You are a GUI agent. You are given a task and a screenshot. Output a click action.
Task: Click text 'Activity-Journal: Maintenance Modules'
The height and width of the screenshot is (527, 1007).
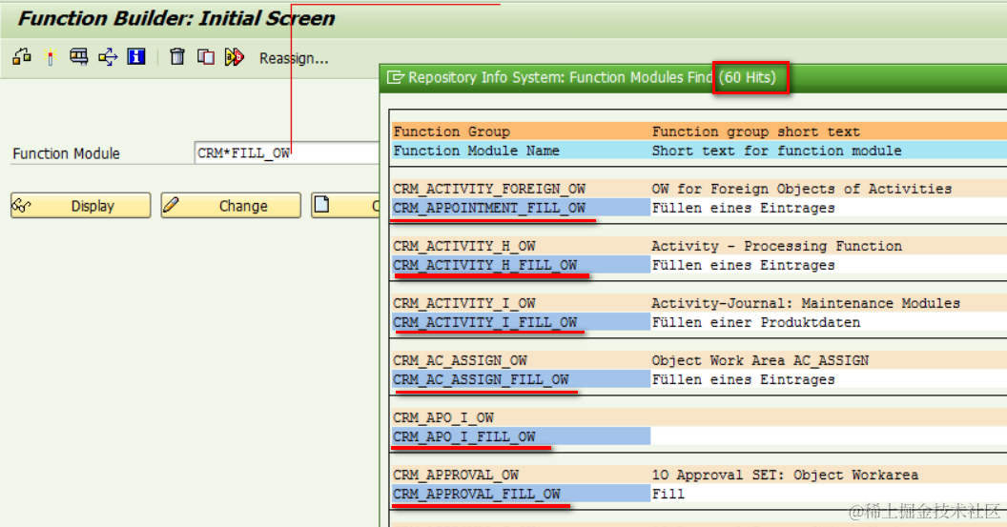pos(806,303)
